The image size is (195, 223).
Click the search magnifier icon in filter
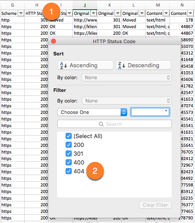[101, 124]
